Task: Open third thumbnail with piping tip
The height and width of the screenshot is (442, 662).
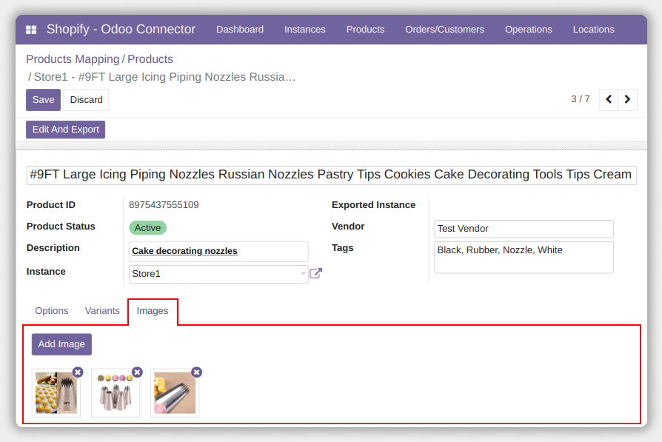Action: coord(175,392)
